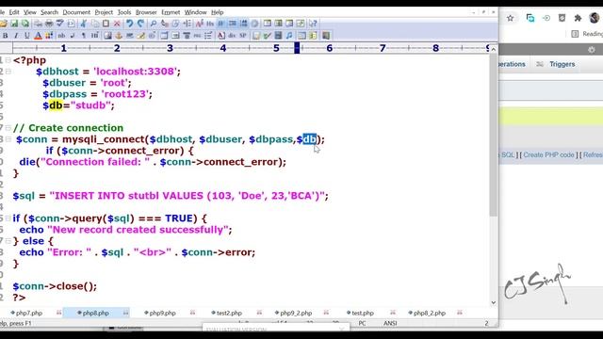Click the Paste clipboard icon
603x339 pixels.
click(x=106, y=24)
